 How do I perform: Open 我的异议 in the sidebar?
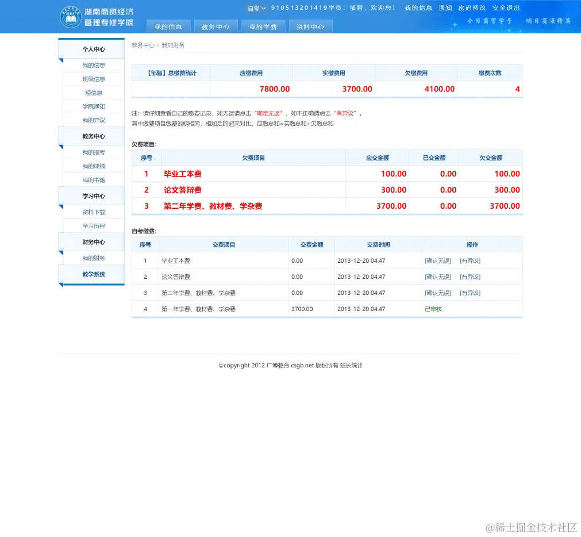pyautogui.click(x=94, y=120)
